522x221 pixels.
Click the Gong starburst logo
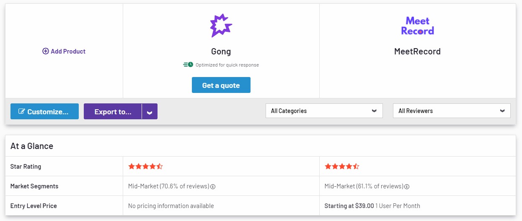click(221, 26)
